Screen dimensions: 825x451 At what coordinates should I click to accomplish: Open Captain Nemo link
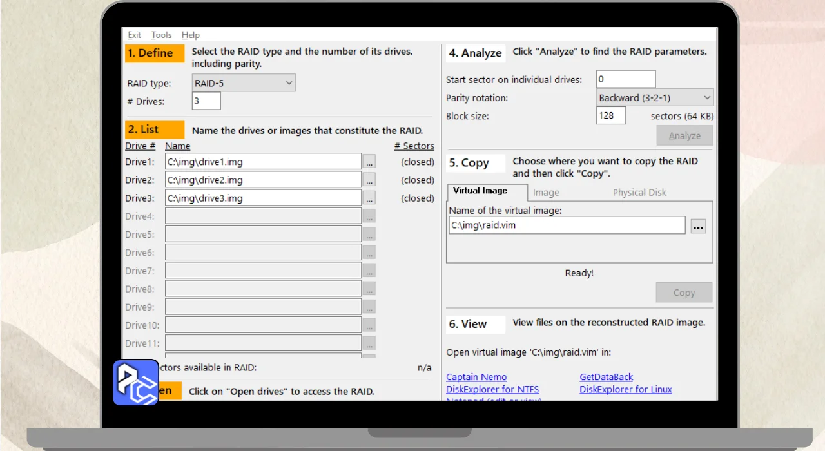coord(476,377)
